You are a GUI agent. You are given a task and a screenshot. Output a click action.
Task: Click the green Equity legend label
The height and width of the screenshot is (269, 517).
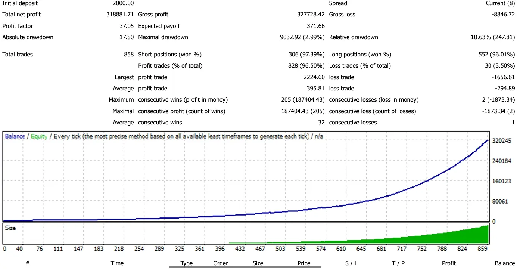click(39, 136)
